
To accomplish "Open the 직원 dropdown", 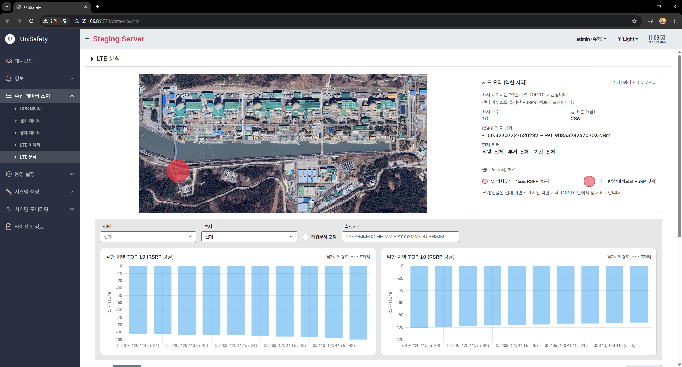I will [x=148, y=237].
